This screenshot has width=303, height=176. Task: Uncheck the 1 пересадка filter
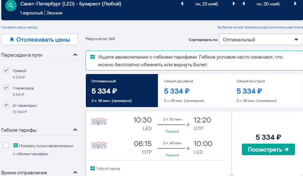(6, 88)
